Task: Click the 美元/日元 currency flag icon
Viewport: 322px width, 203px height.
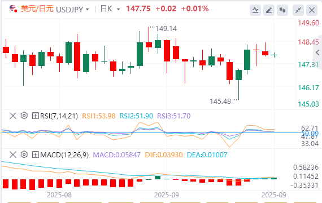Action: (x=13, y=9)
